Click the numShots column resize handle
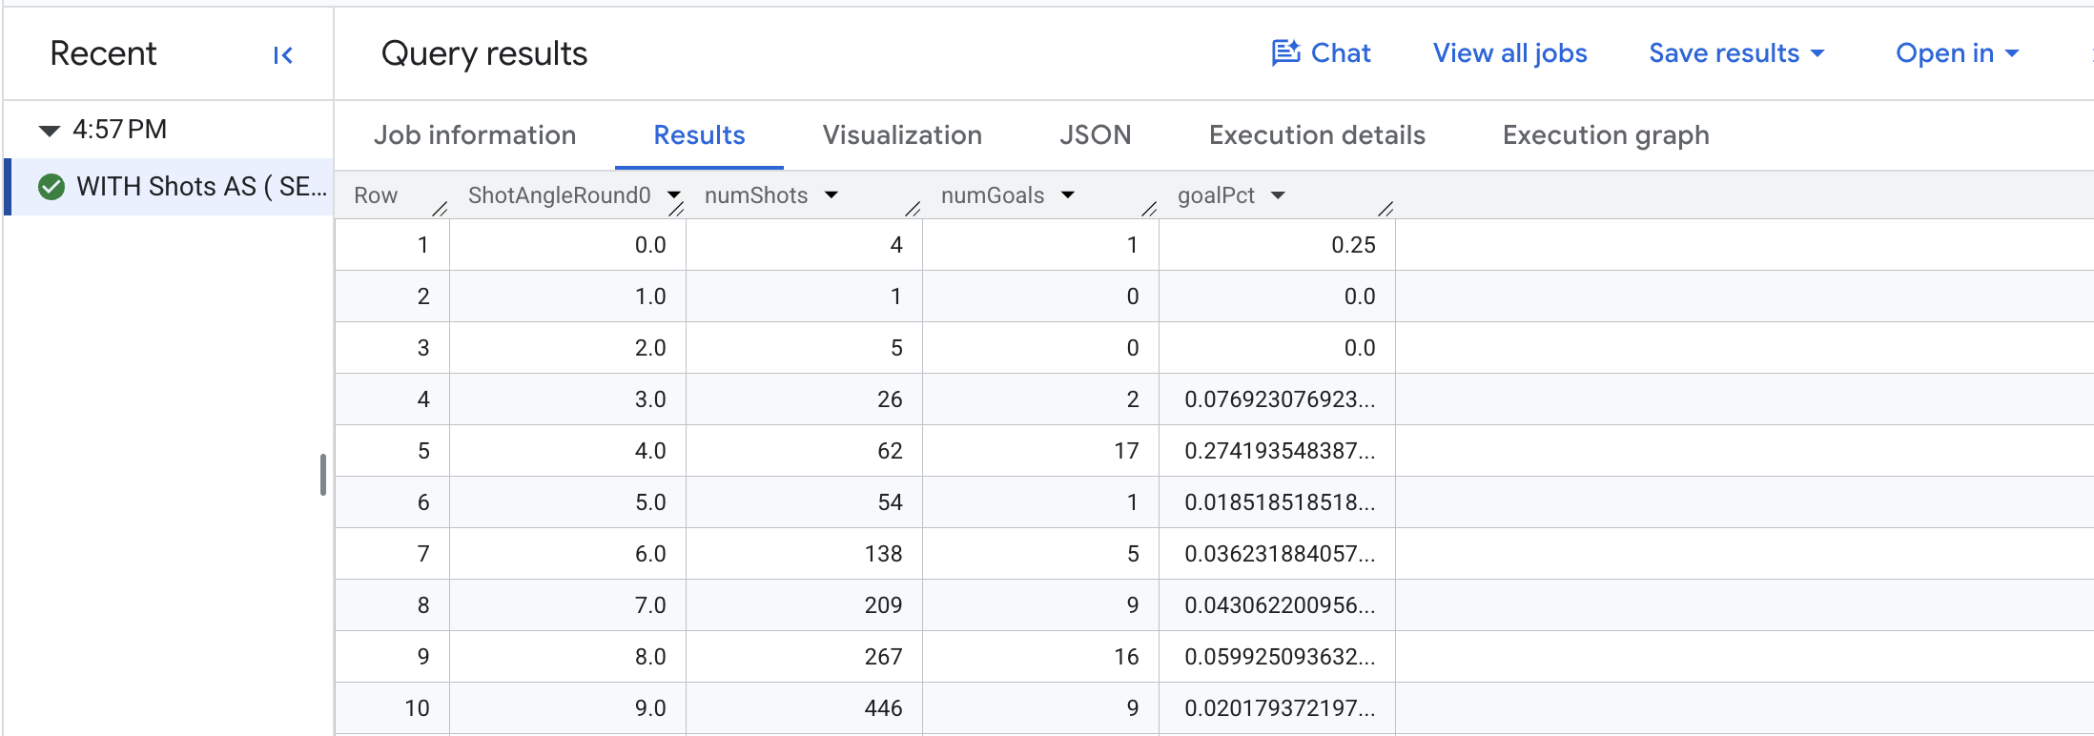Viewport: 2094px width, 736px height. pyautogui.click(x=913, y=208)
